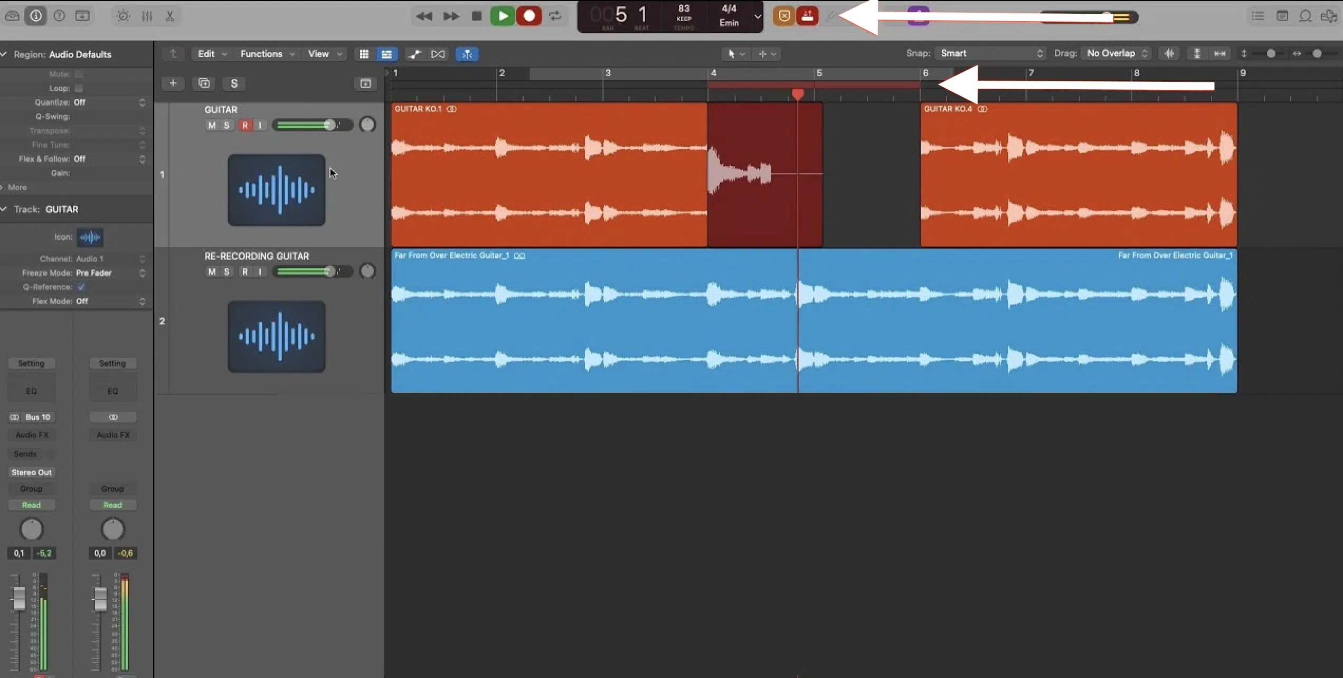Toggle the Inspector button
Image resolution: width=1343 pixels, height=678 pixels.
tap(36, 16)
